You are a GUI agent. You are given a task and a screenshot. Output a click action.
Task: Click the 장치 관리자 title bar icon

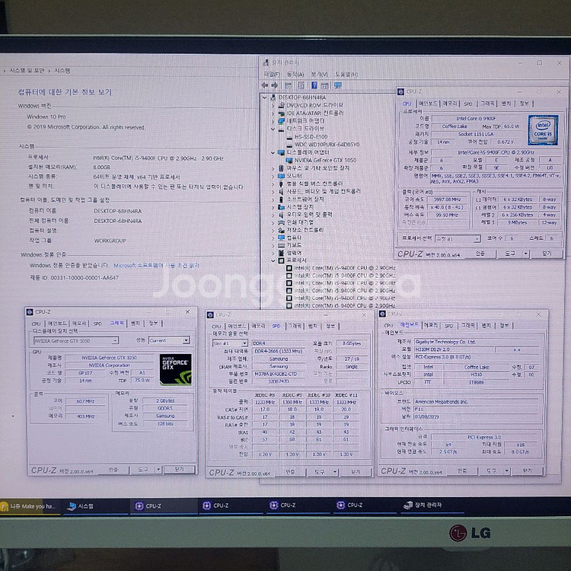(x=266, y=62)
